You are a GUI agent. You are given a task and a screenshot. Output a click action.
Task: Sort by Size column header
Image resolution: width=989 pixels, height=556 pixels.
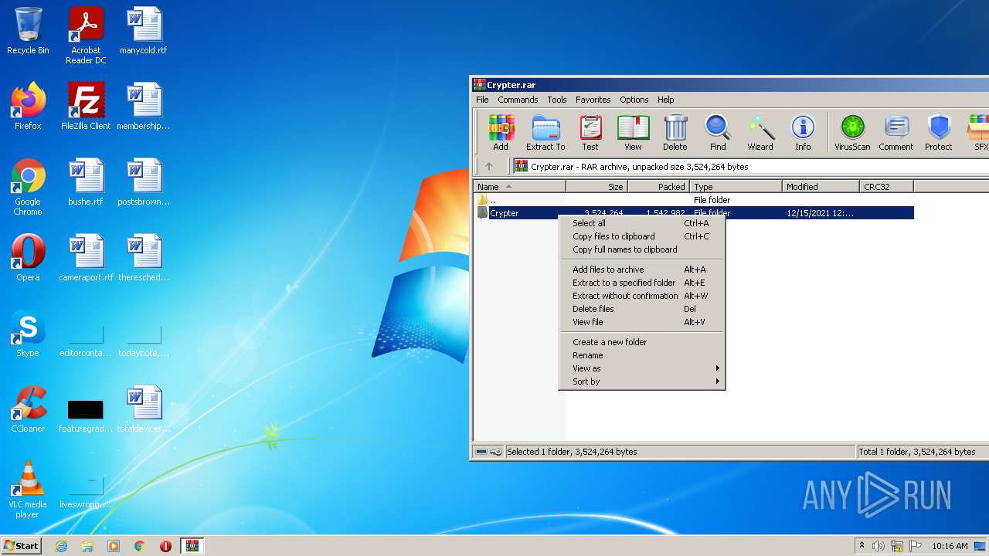(596, 186)
